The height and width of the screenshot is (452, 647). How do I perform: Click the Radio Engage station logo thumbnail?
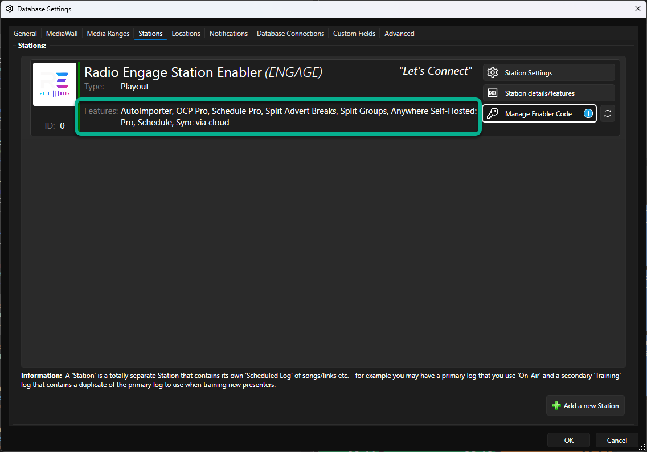point(55,84)
